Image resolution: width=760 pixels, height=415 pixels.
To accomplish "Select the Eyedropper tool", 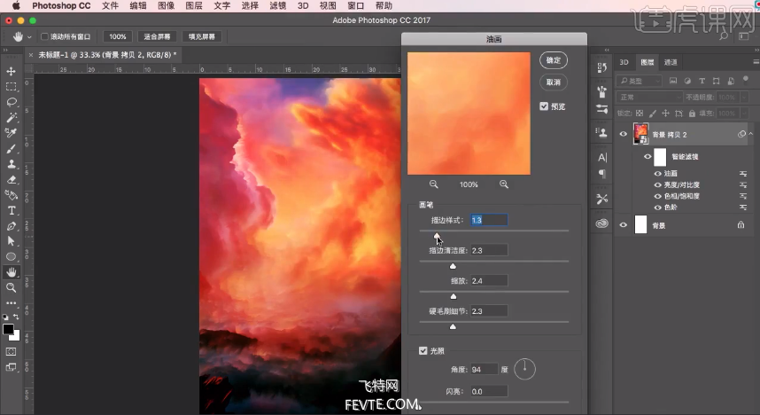I will click(12, 133).
